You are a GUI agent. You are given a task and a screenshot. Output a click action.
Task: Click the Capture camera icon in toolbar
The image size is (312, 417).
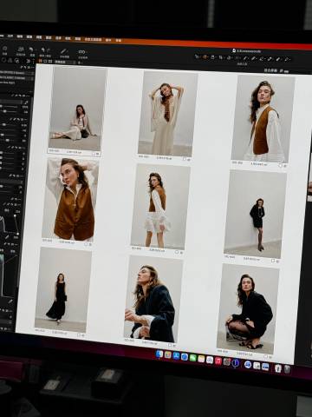[x=21, y=50]
